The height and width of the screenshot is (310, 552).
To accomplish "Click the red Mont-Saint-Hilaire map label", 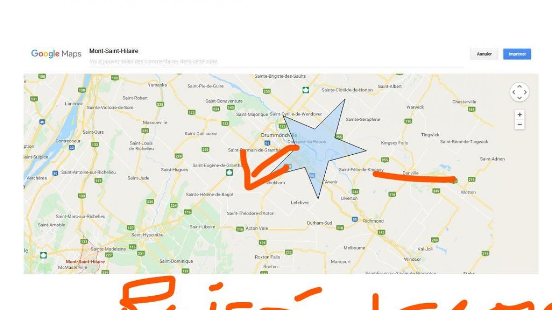I will click(85, 261).
